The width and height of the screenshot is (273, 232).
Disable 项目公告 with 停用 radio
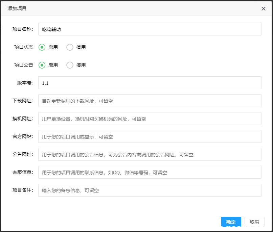tap(70, 65)
